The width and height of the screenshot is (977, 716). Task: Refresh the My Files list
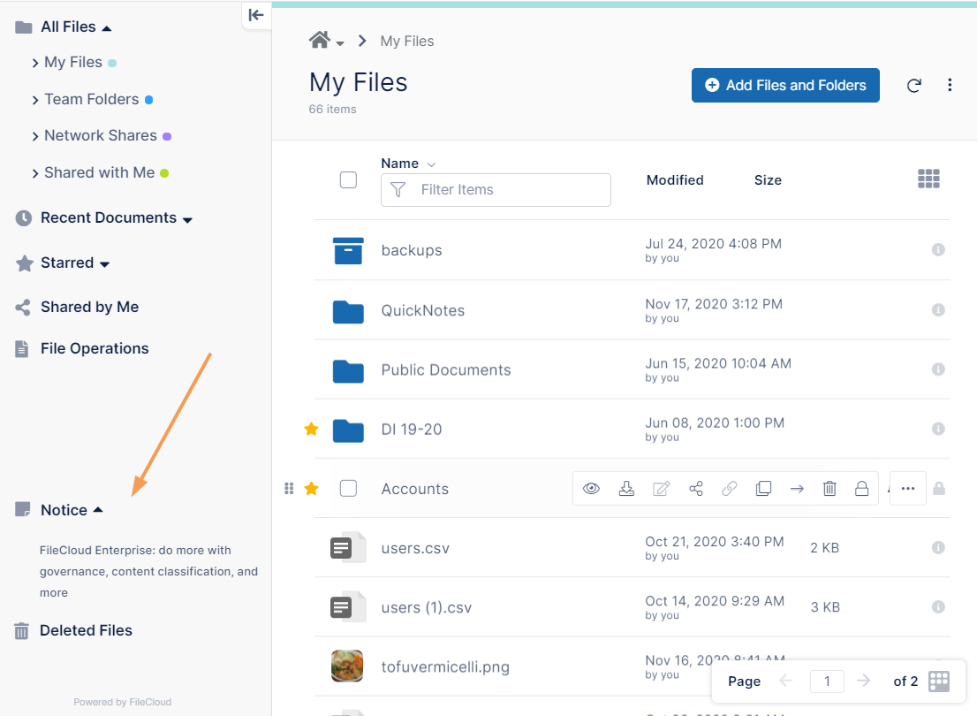914,86
